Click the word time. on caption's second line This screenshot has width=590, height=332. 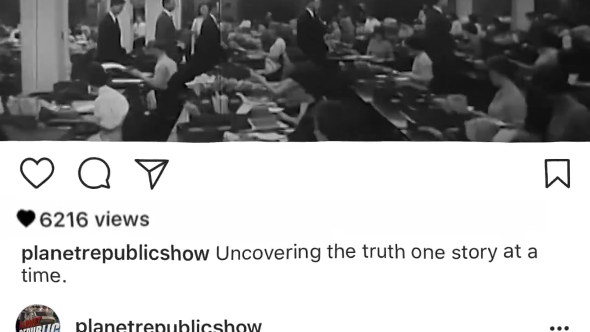pyautogui.click(x=44, y=275)
